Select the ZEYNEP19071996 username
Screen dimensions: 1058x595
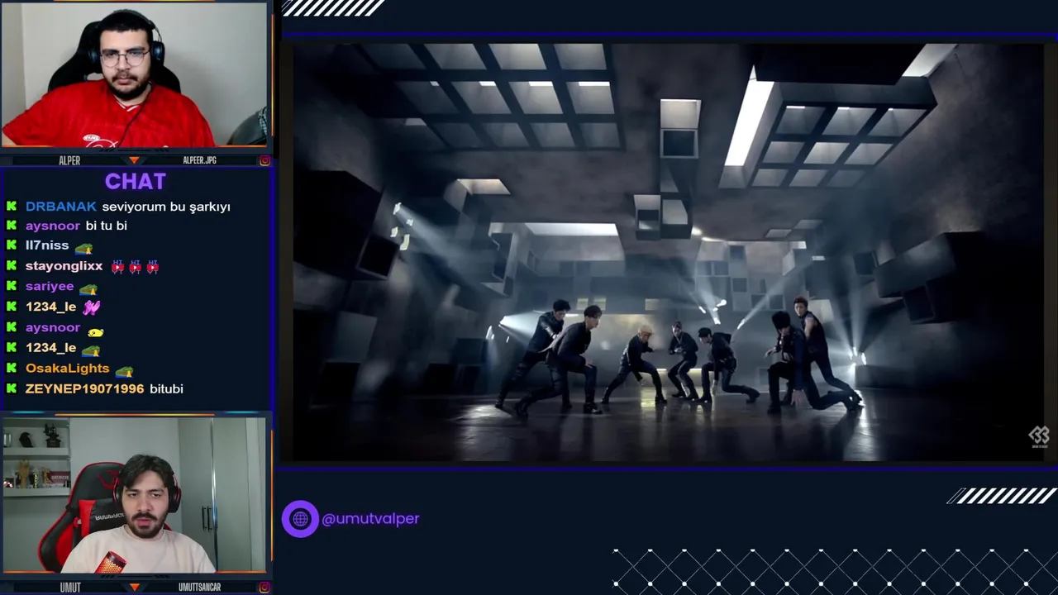click(x=84, y=388)
